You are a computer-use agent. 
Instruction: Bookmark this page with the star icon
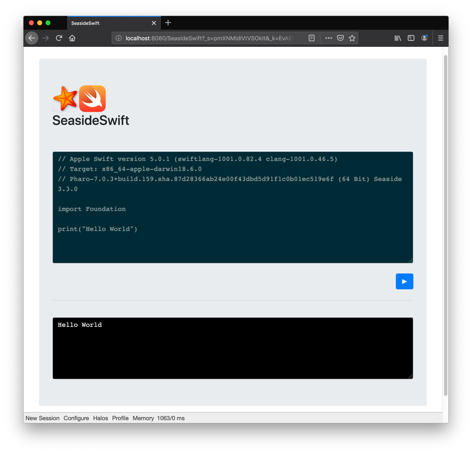click(352, 38)
